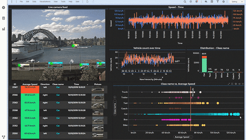Click Car link in row 21367
The image size is (246, 140).
pyautogui.click(x=58, y=87)
